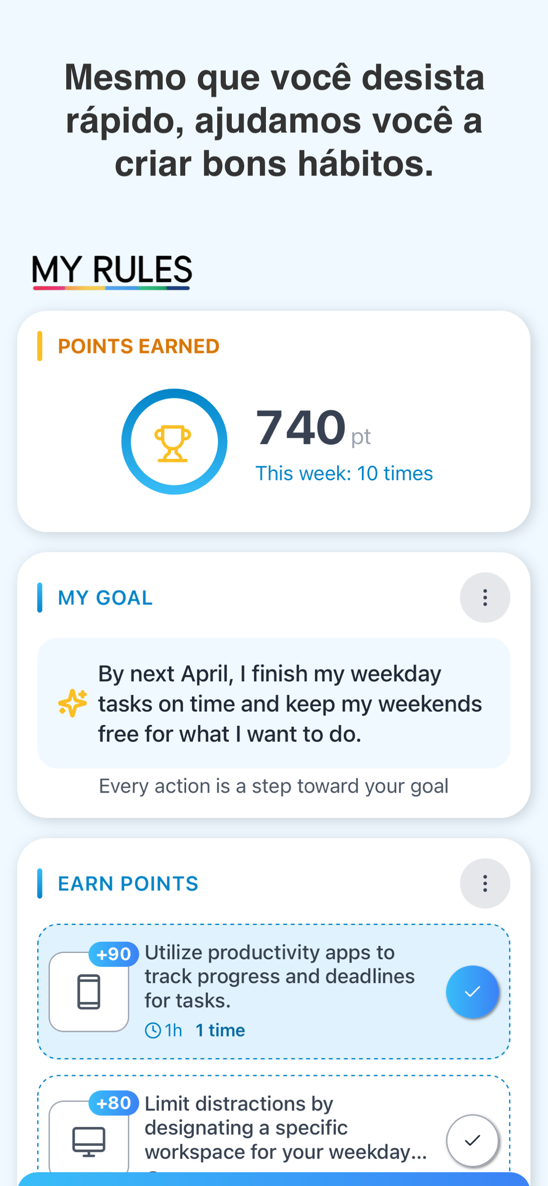Uncheck the blue productivity apps checkmark
The image size is (548, 1186).
tap(472, 992)
